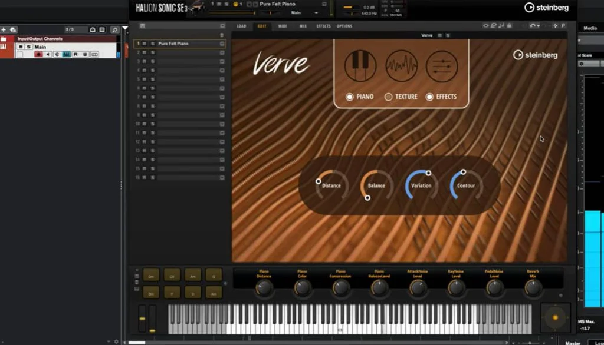604x345 pixels.
Task: Select the Pure Felt Piano slot row
Action: point(180,44)
